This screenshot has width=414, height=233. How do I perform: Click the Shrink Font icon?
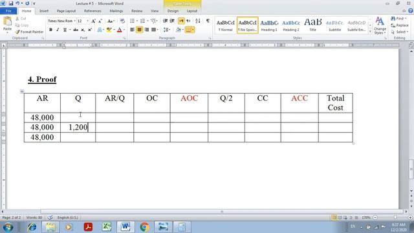tap(100, 21)
